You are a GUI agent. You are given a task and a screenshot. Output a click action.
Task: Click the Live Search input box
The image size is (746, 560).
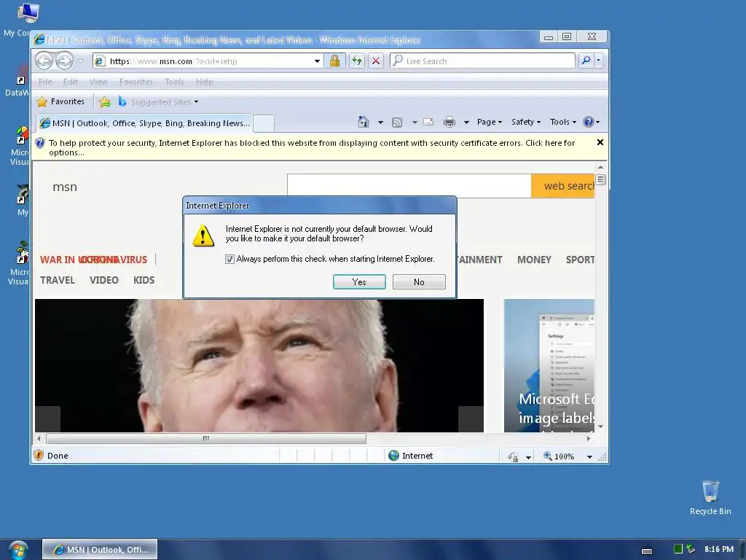tap(482, 61)
